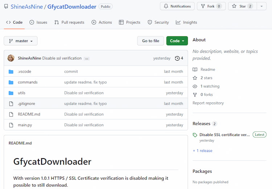Click the star icon next to 2 stars
Image resolution: width=272 pixels, height=189 pixels.
[195, 78]
